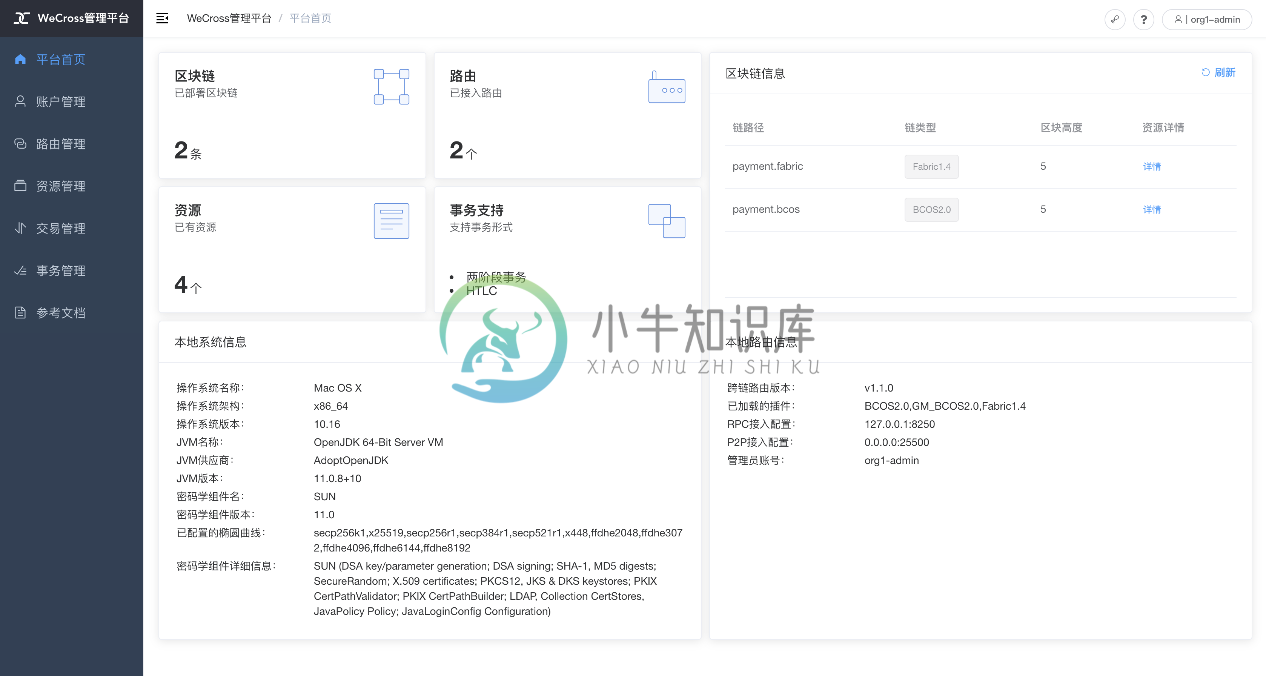
Task: Click WeCross管理平台 sidebar title text
Action: coord(83,18)
